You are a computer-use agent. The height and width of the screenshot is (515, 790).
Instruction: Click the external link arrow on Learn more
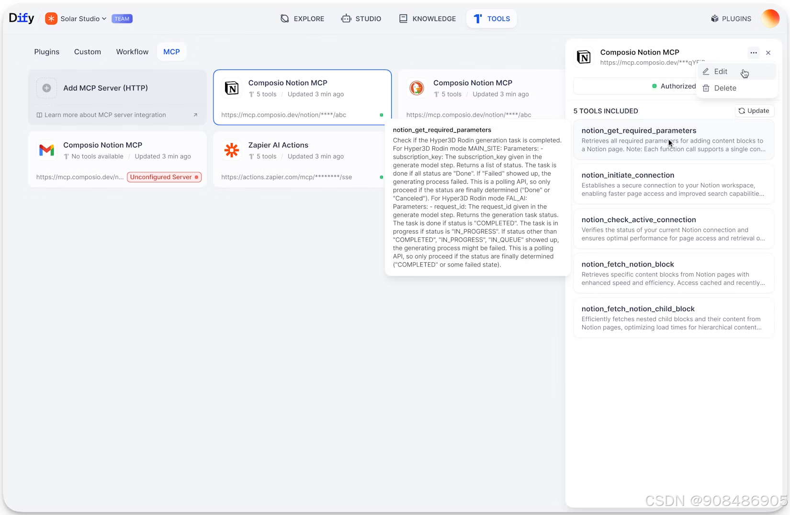click(x=195, y=115)
